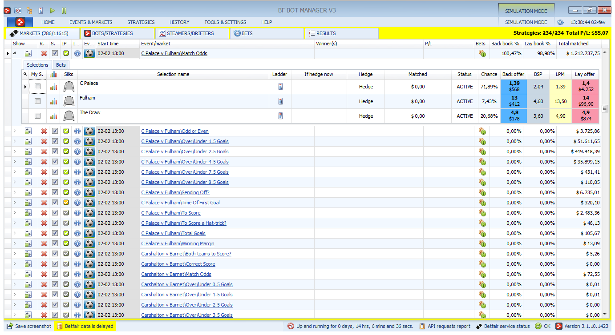This screenshot has height=335, width=615.
Task: Open the Bets sub-tab under Match Odds
Action: 61,65
